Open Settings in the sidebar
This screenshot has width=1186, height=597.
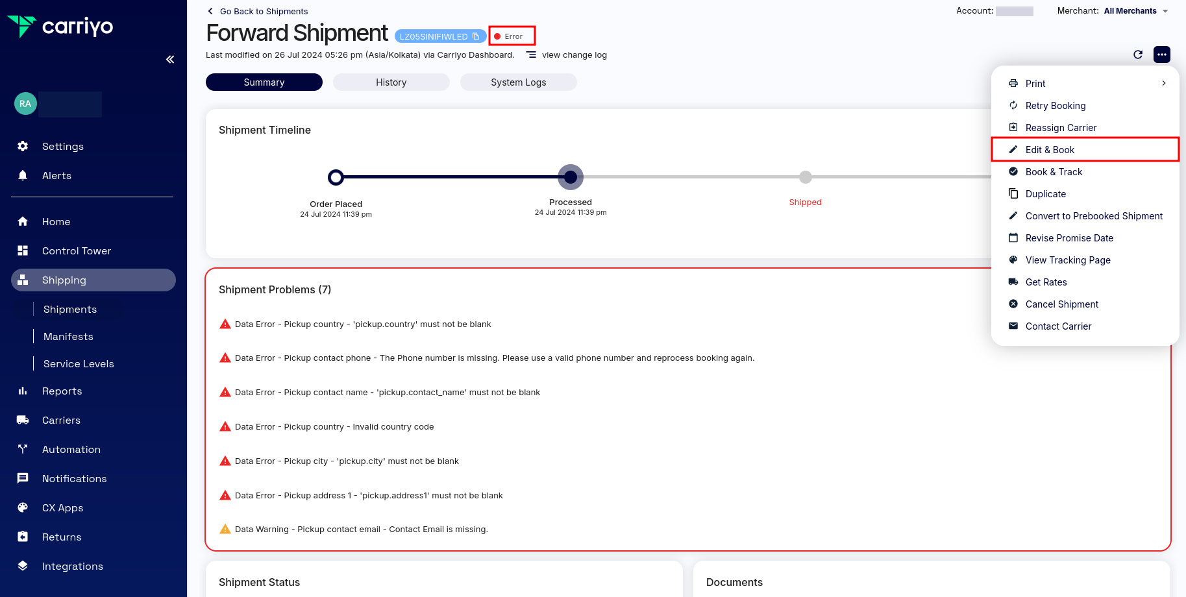(62, 147)
